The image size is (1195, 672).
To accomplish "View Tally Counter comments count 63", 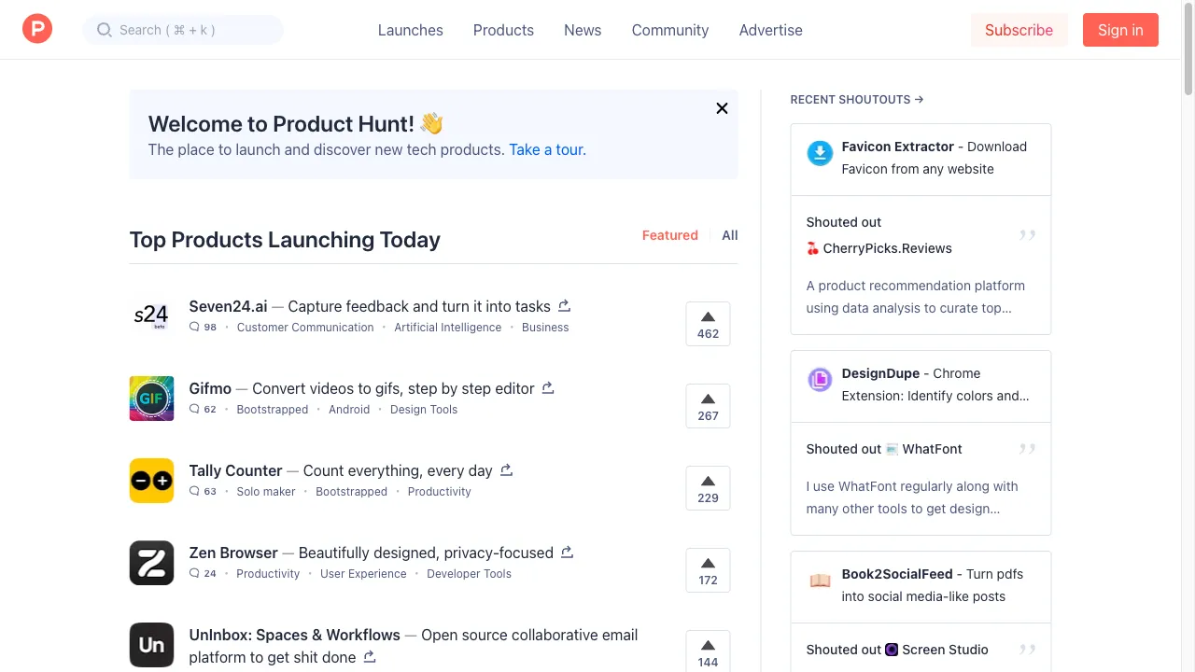I will coord(203,492).
